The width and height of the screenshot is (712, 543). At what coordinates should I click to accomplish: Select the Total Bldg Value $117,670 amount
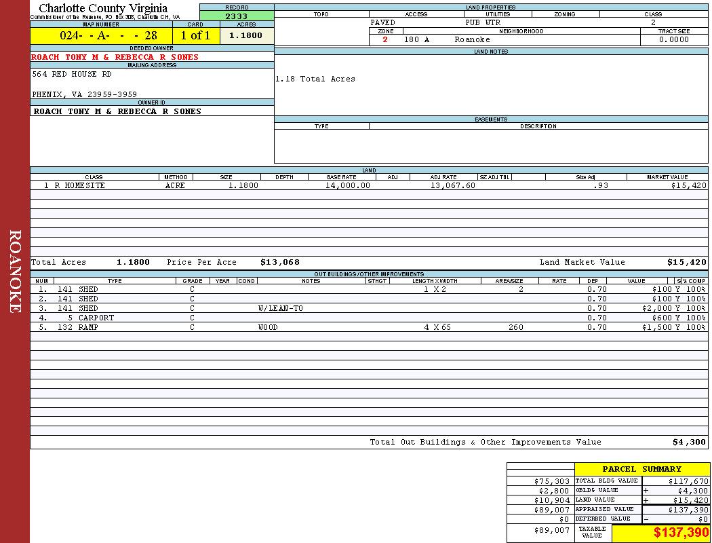[688, 481]
